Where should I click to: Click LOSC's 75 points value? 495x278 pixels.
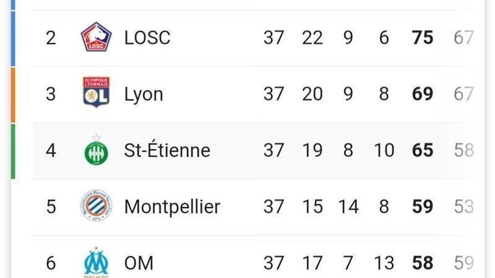(x=423, y=38)
